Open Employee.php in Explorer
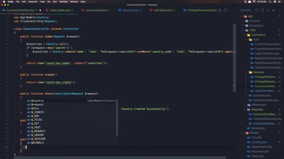 (x=260, y=151)
